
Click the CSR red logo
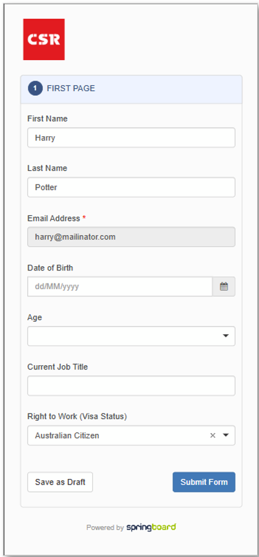coord(44,40)
